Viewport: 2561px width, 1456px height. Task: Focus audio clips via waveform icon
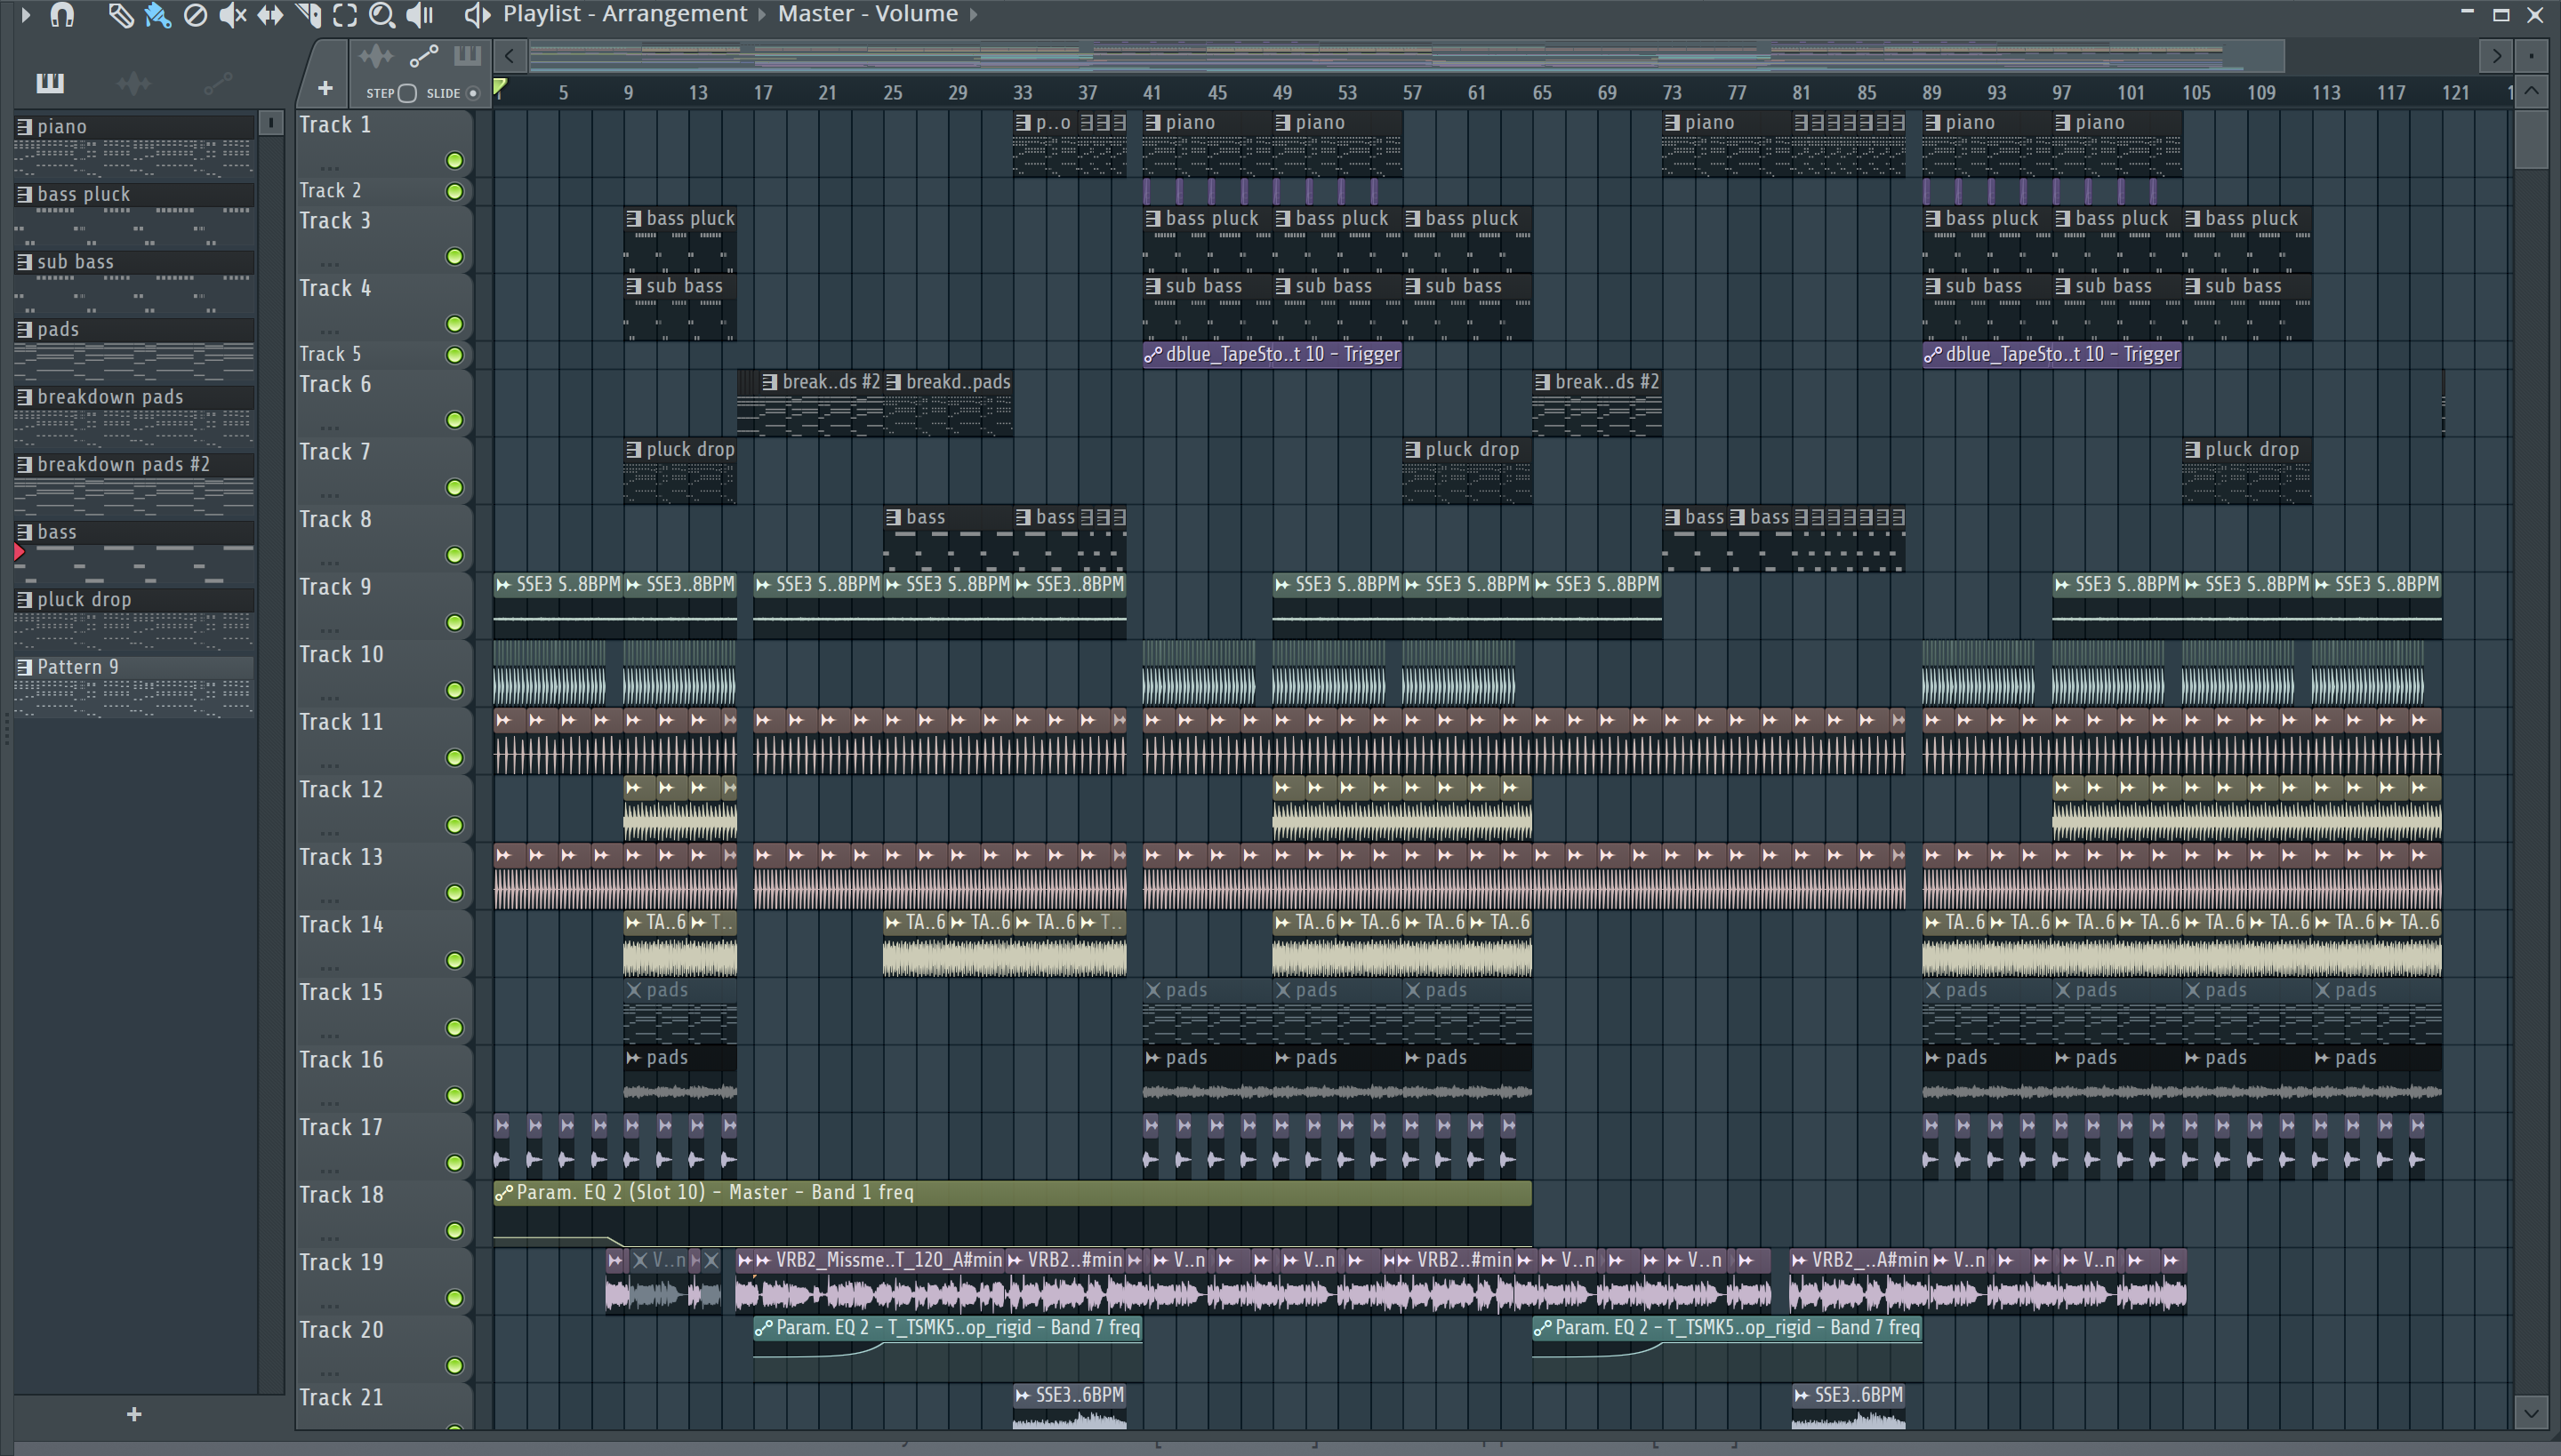(376, 56)
